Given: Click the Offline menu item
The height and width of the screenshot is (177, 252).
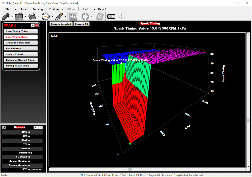Looking at the screenshot, I should [x=71, y=9].
